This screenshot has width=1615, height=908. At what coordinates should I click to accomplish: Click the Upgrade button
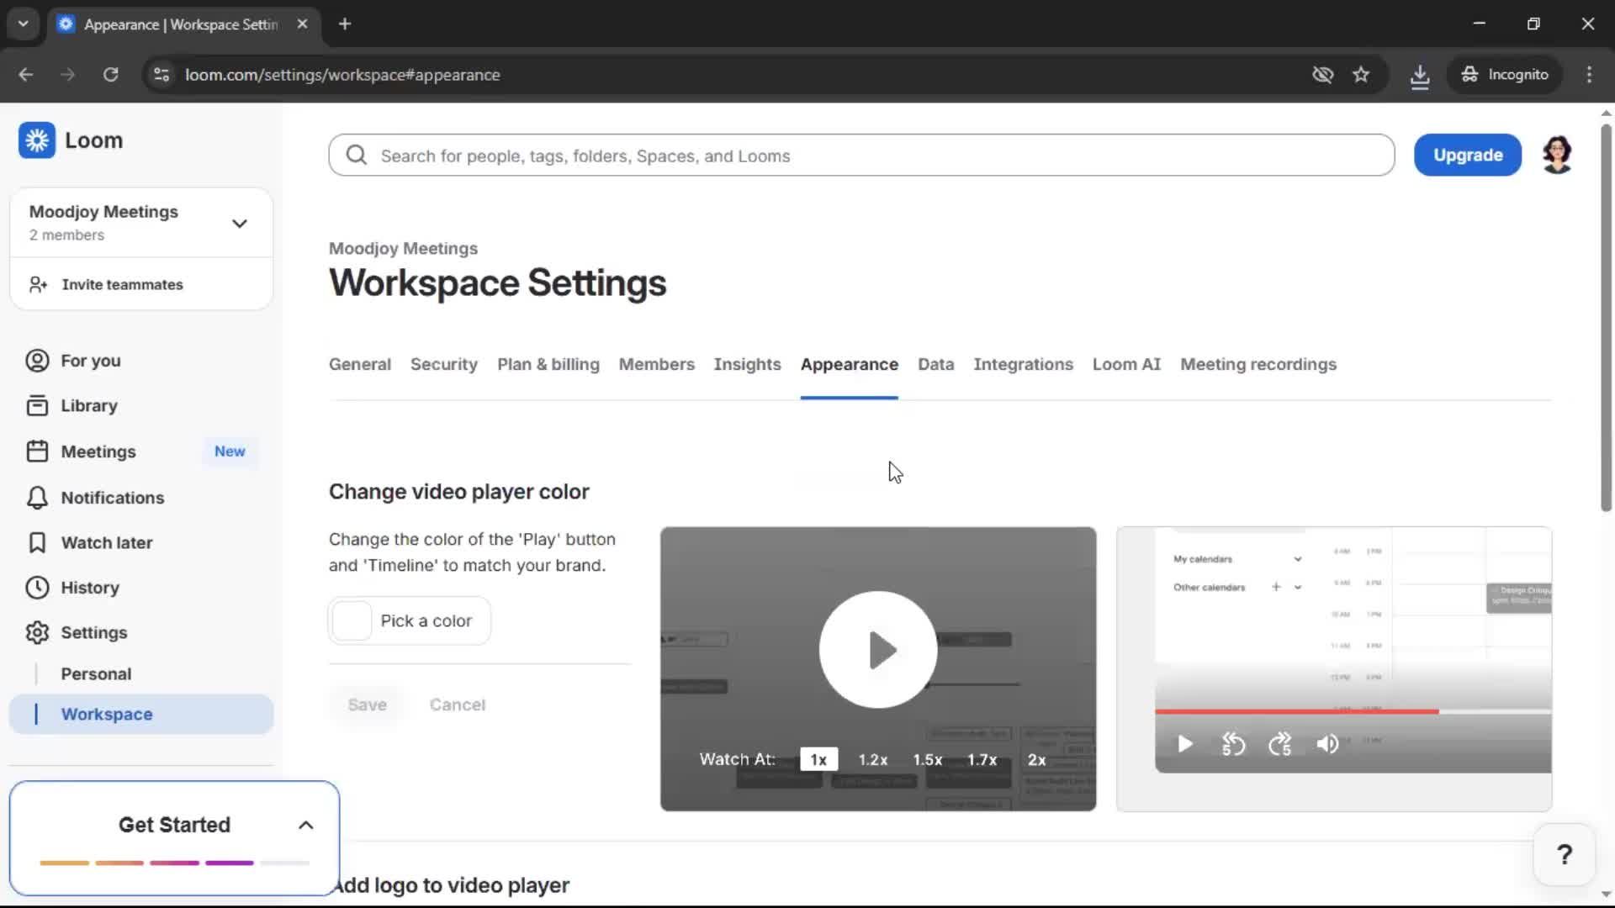coord(1467,155)
